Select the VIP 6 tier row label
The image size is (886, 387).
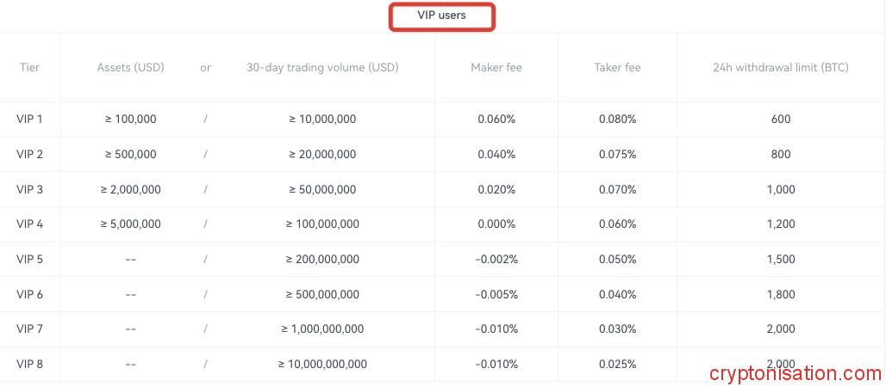29,294
